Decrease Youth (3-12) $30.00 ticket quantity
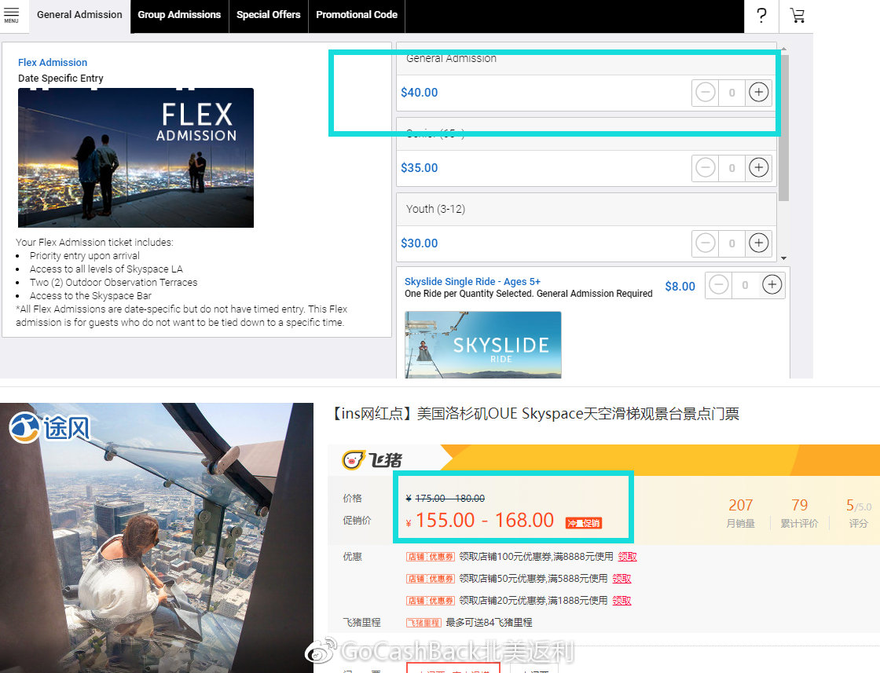 (x=706, y=243)
